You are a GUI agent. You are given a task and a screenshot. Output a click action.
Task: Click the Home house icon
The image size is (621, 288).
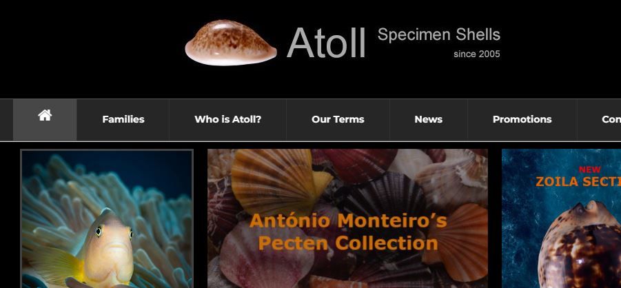(45, 115)
